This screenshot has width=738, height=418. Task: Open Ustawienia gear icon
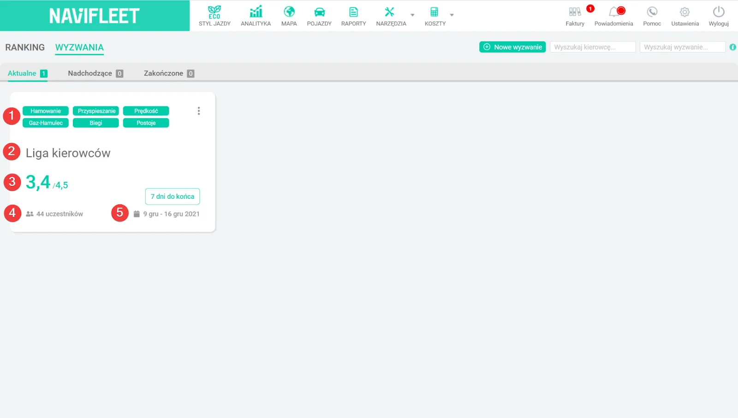click(685, 12)
